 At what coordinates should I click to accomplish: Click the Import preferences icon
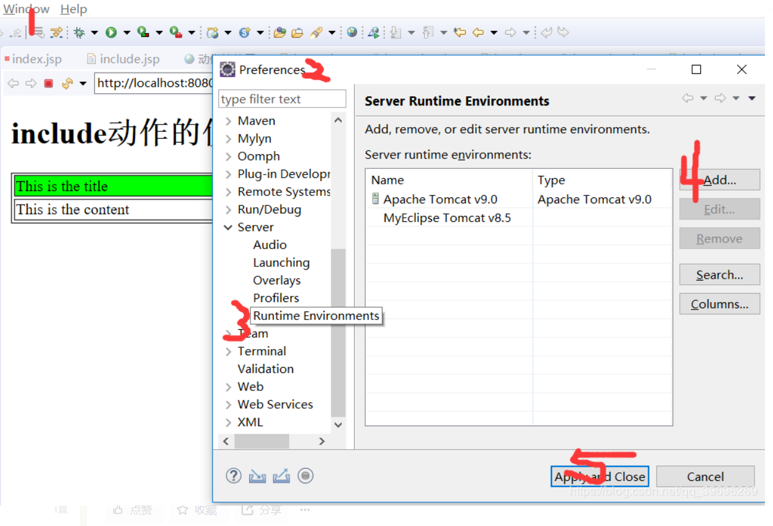(x=257, y=476)
